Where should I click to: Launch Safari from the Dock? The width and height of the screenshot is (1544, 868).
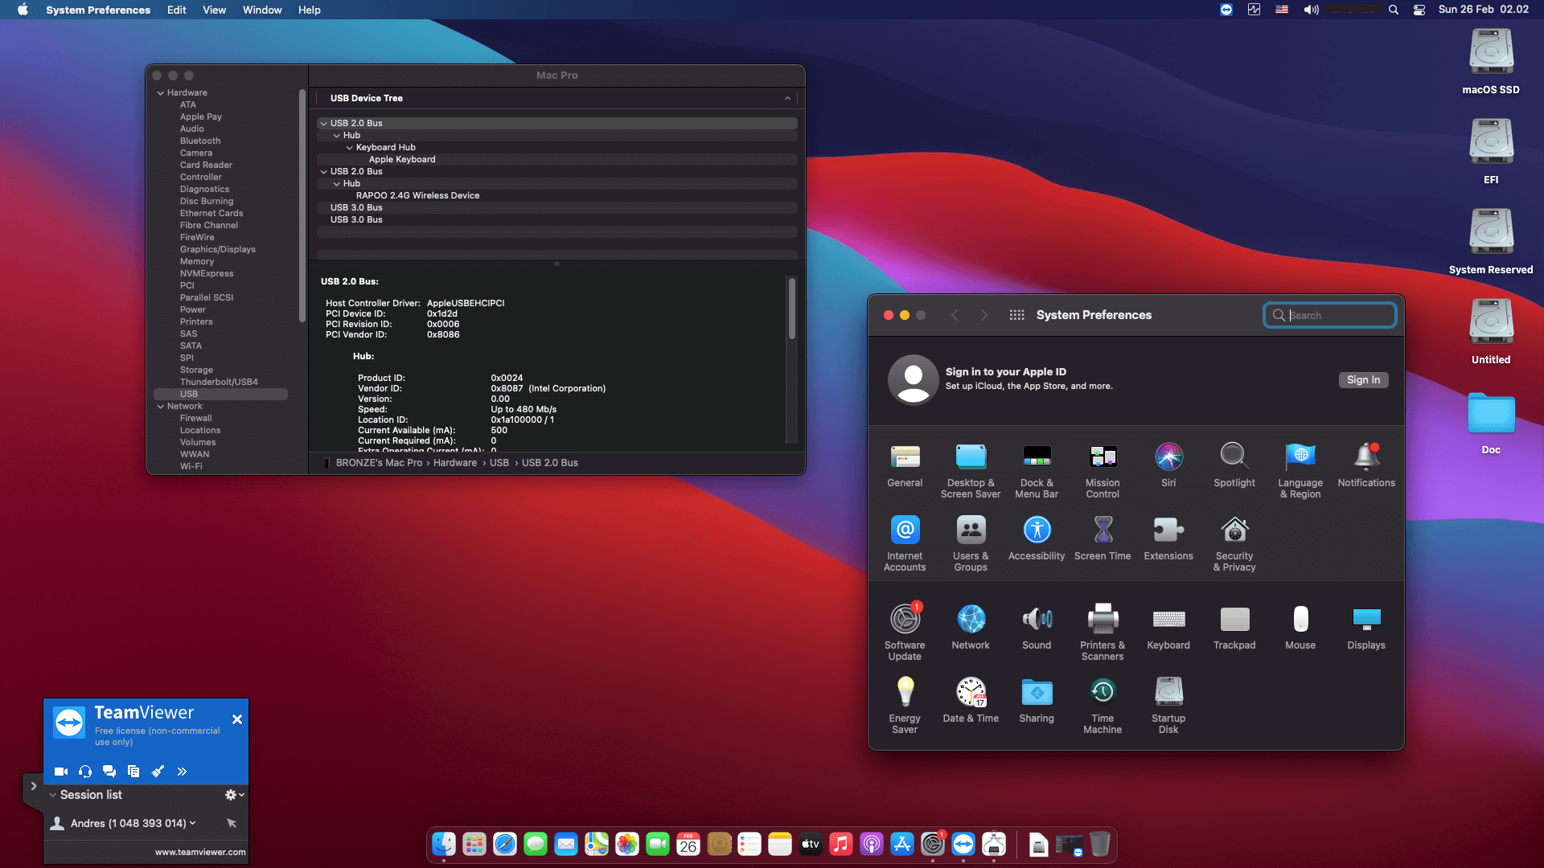coord(504,844)
